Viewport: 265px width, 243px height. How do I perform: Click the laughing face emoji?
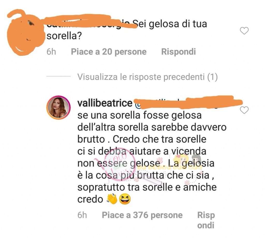click(x=125, y=199)
